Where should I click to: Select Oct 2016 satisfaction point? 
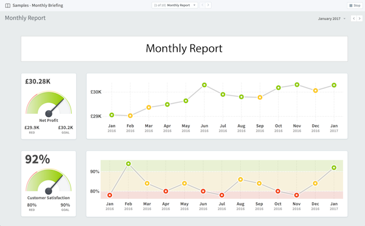tap(278, 191)
